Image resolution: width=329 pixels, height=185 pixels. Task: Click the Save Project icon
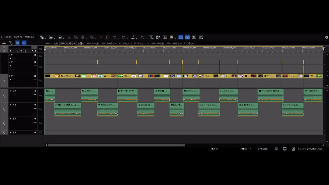tap(60, 37)
